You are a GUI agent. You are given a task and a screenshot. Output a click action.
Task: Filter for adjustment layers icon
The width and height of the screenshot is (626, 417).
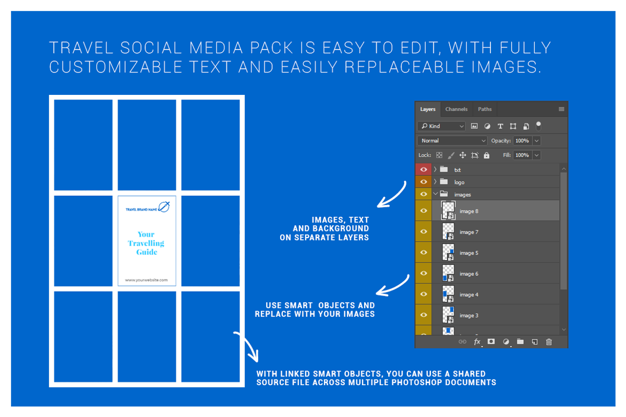tap(487, 126)
